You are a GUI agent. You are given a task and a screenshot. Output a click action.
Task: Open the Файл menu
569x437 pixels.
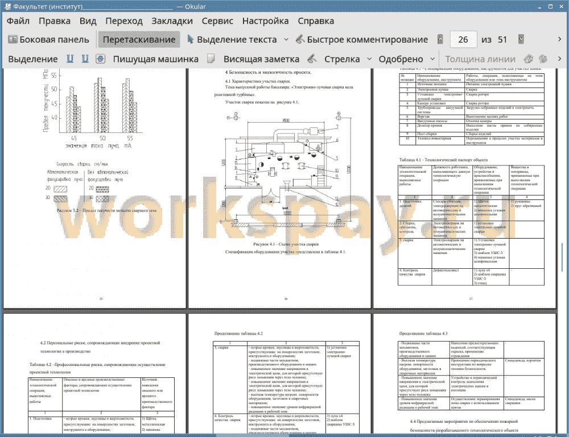(18, 21)
